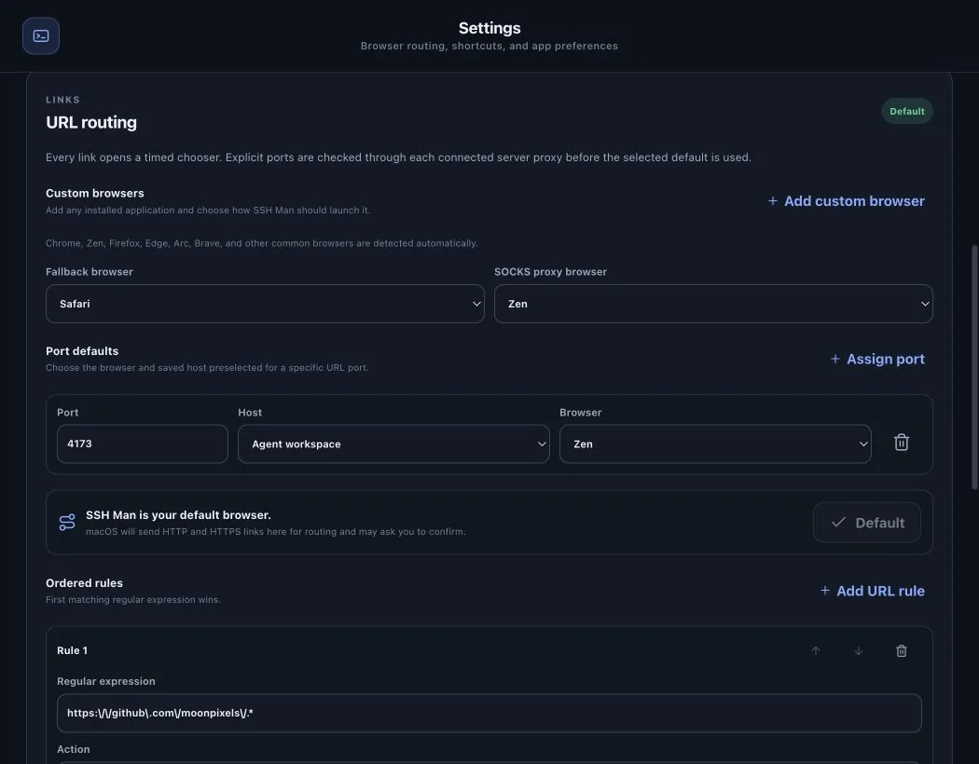Open the SOCKS proxy browser dropdown
This screenshot has width=979, height=764.
[713, 304]
